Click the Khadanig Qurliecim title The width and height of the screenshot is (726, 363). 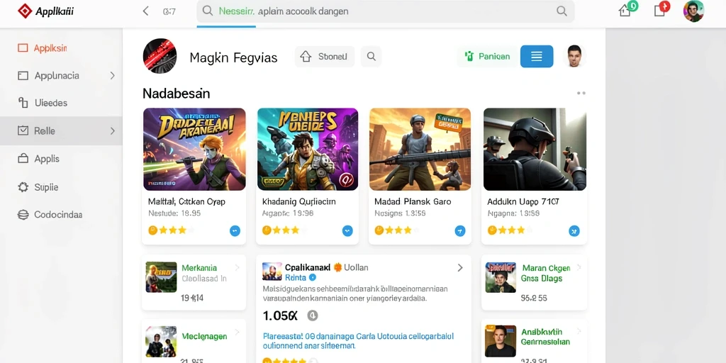[298, 202]
